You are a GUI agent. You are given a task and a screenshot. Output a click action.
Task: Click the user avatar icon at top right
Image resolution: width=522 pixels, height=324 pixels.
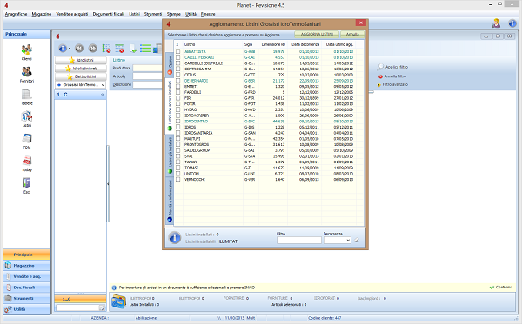click(x=496, y=23)
